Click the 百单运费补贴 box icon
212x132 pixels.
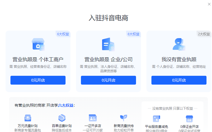coord(62,118)
